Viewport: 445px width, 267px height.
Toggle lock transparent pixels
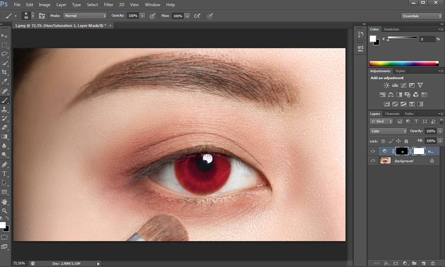pos(383,141)
